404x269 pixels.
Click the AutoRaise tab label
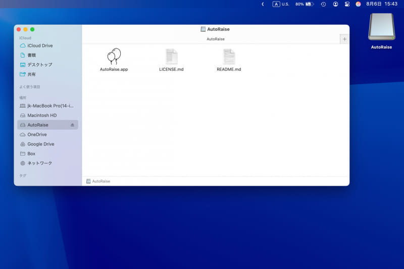216,39
